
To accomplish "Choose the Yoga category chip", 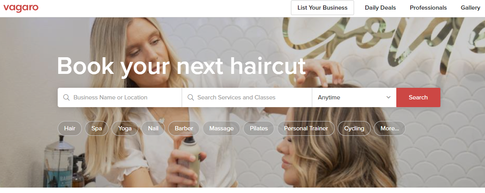I will pyautogui.click(x=125, y=128).
